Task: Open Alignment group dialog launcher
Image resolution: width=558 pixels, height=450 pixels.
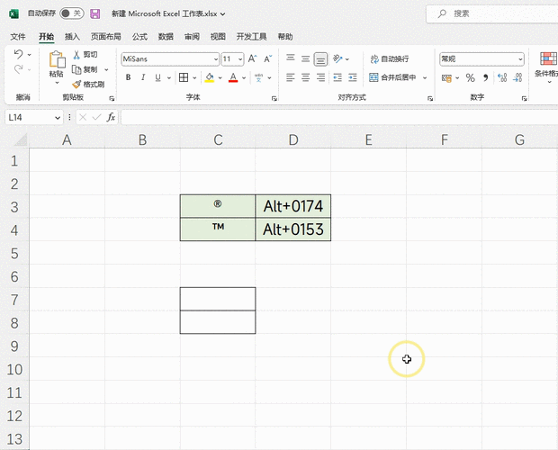Action: 430,98
